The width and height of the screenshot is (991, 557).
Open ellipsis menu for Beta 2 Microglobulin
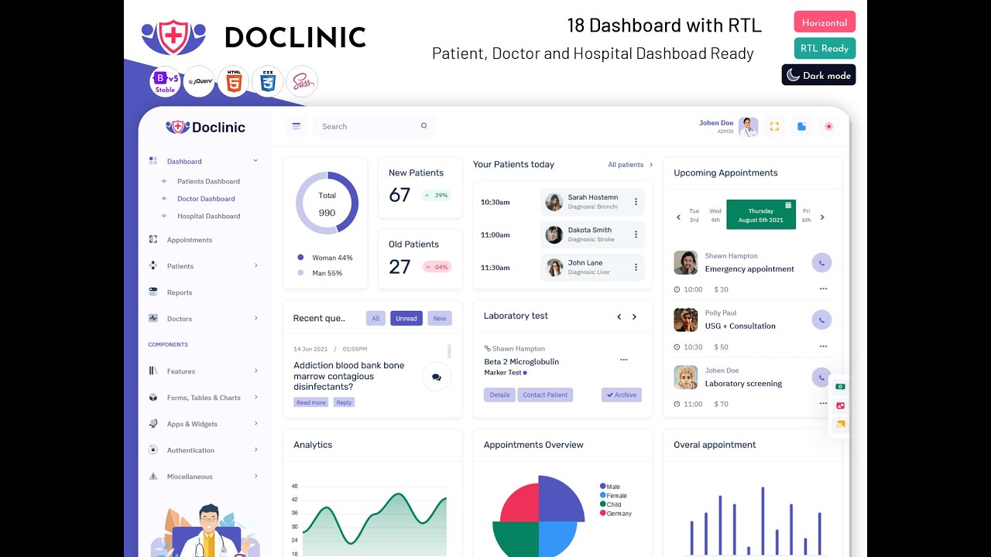tap(623, 360)
